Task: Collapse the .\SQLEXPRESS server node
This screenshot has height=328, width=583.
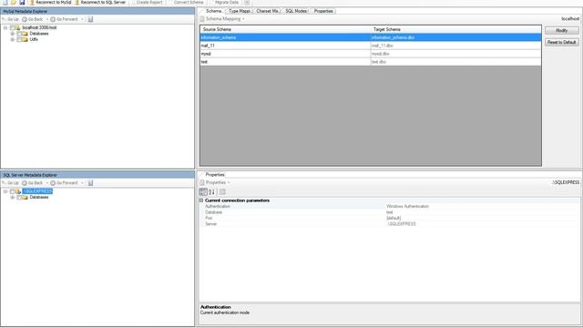Action: coord(5,191)
